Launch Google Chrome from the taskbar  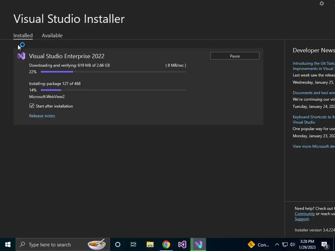point(166,244)
